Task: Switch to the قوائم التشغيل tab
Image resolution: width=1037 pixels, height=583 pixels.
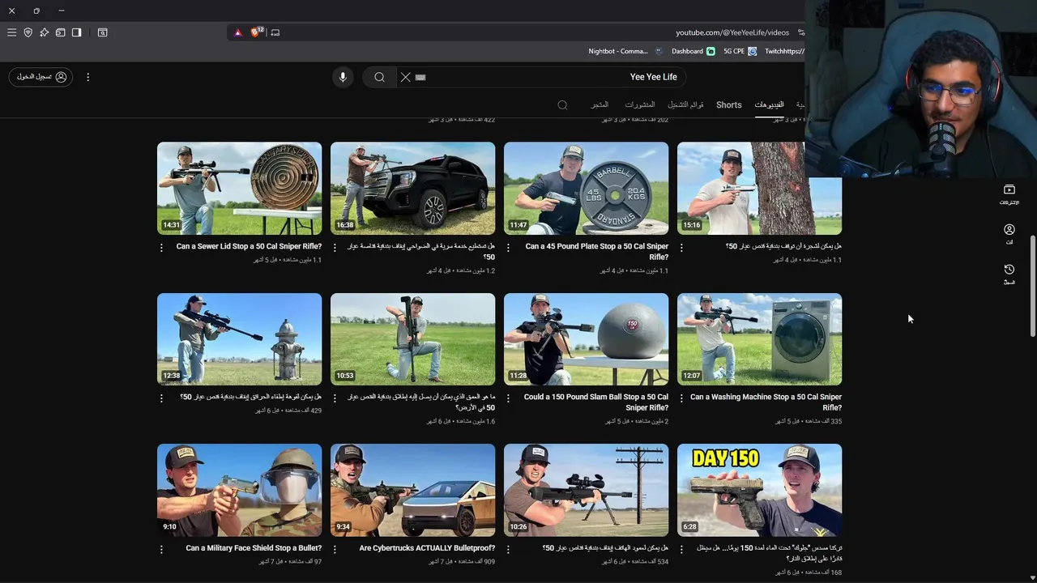Action: pyautogui.click(x=685, y=105)
